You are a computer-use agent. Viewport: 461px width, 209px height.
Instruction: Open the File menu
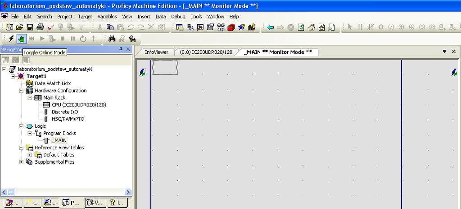tap(15, 17)
